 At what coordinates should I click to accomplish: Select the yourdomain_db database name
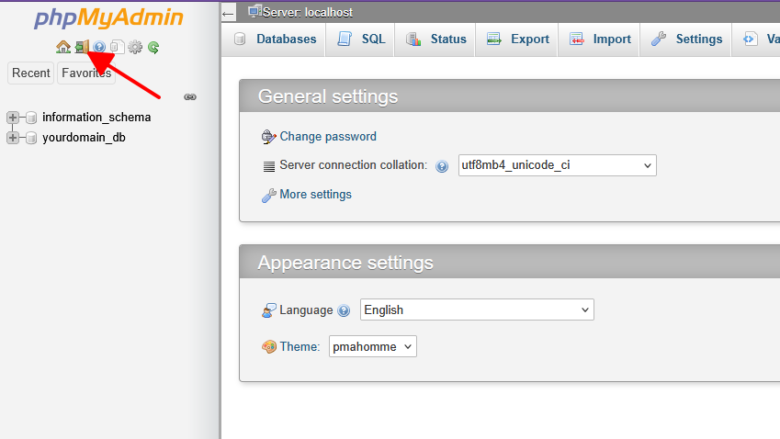coord(84,138)
